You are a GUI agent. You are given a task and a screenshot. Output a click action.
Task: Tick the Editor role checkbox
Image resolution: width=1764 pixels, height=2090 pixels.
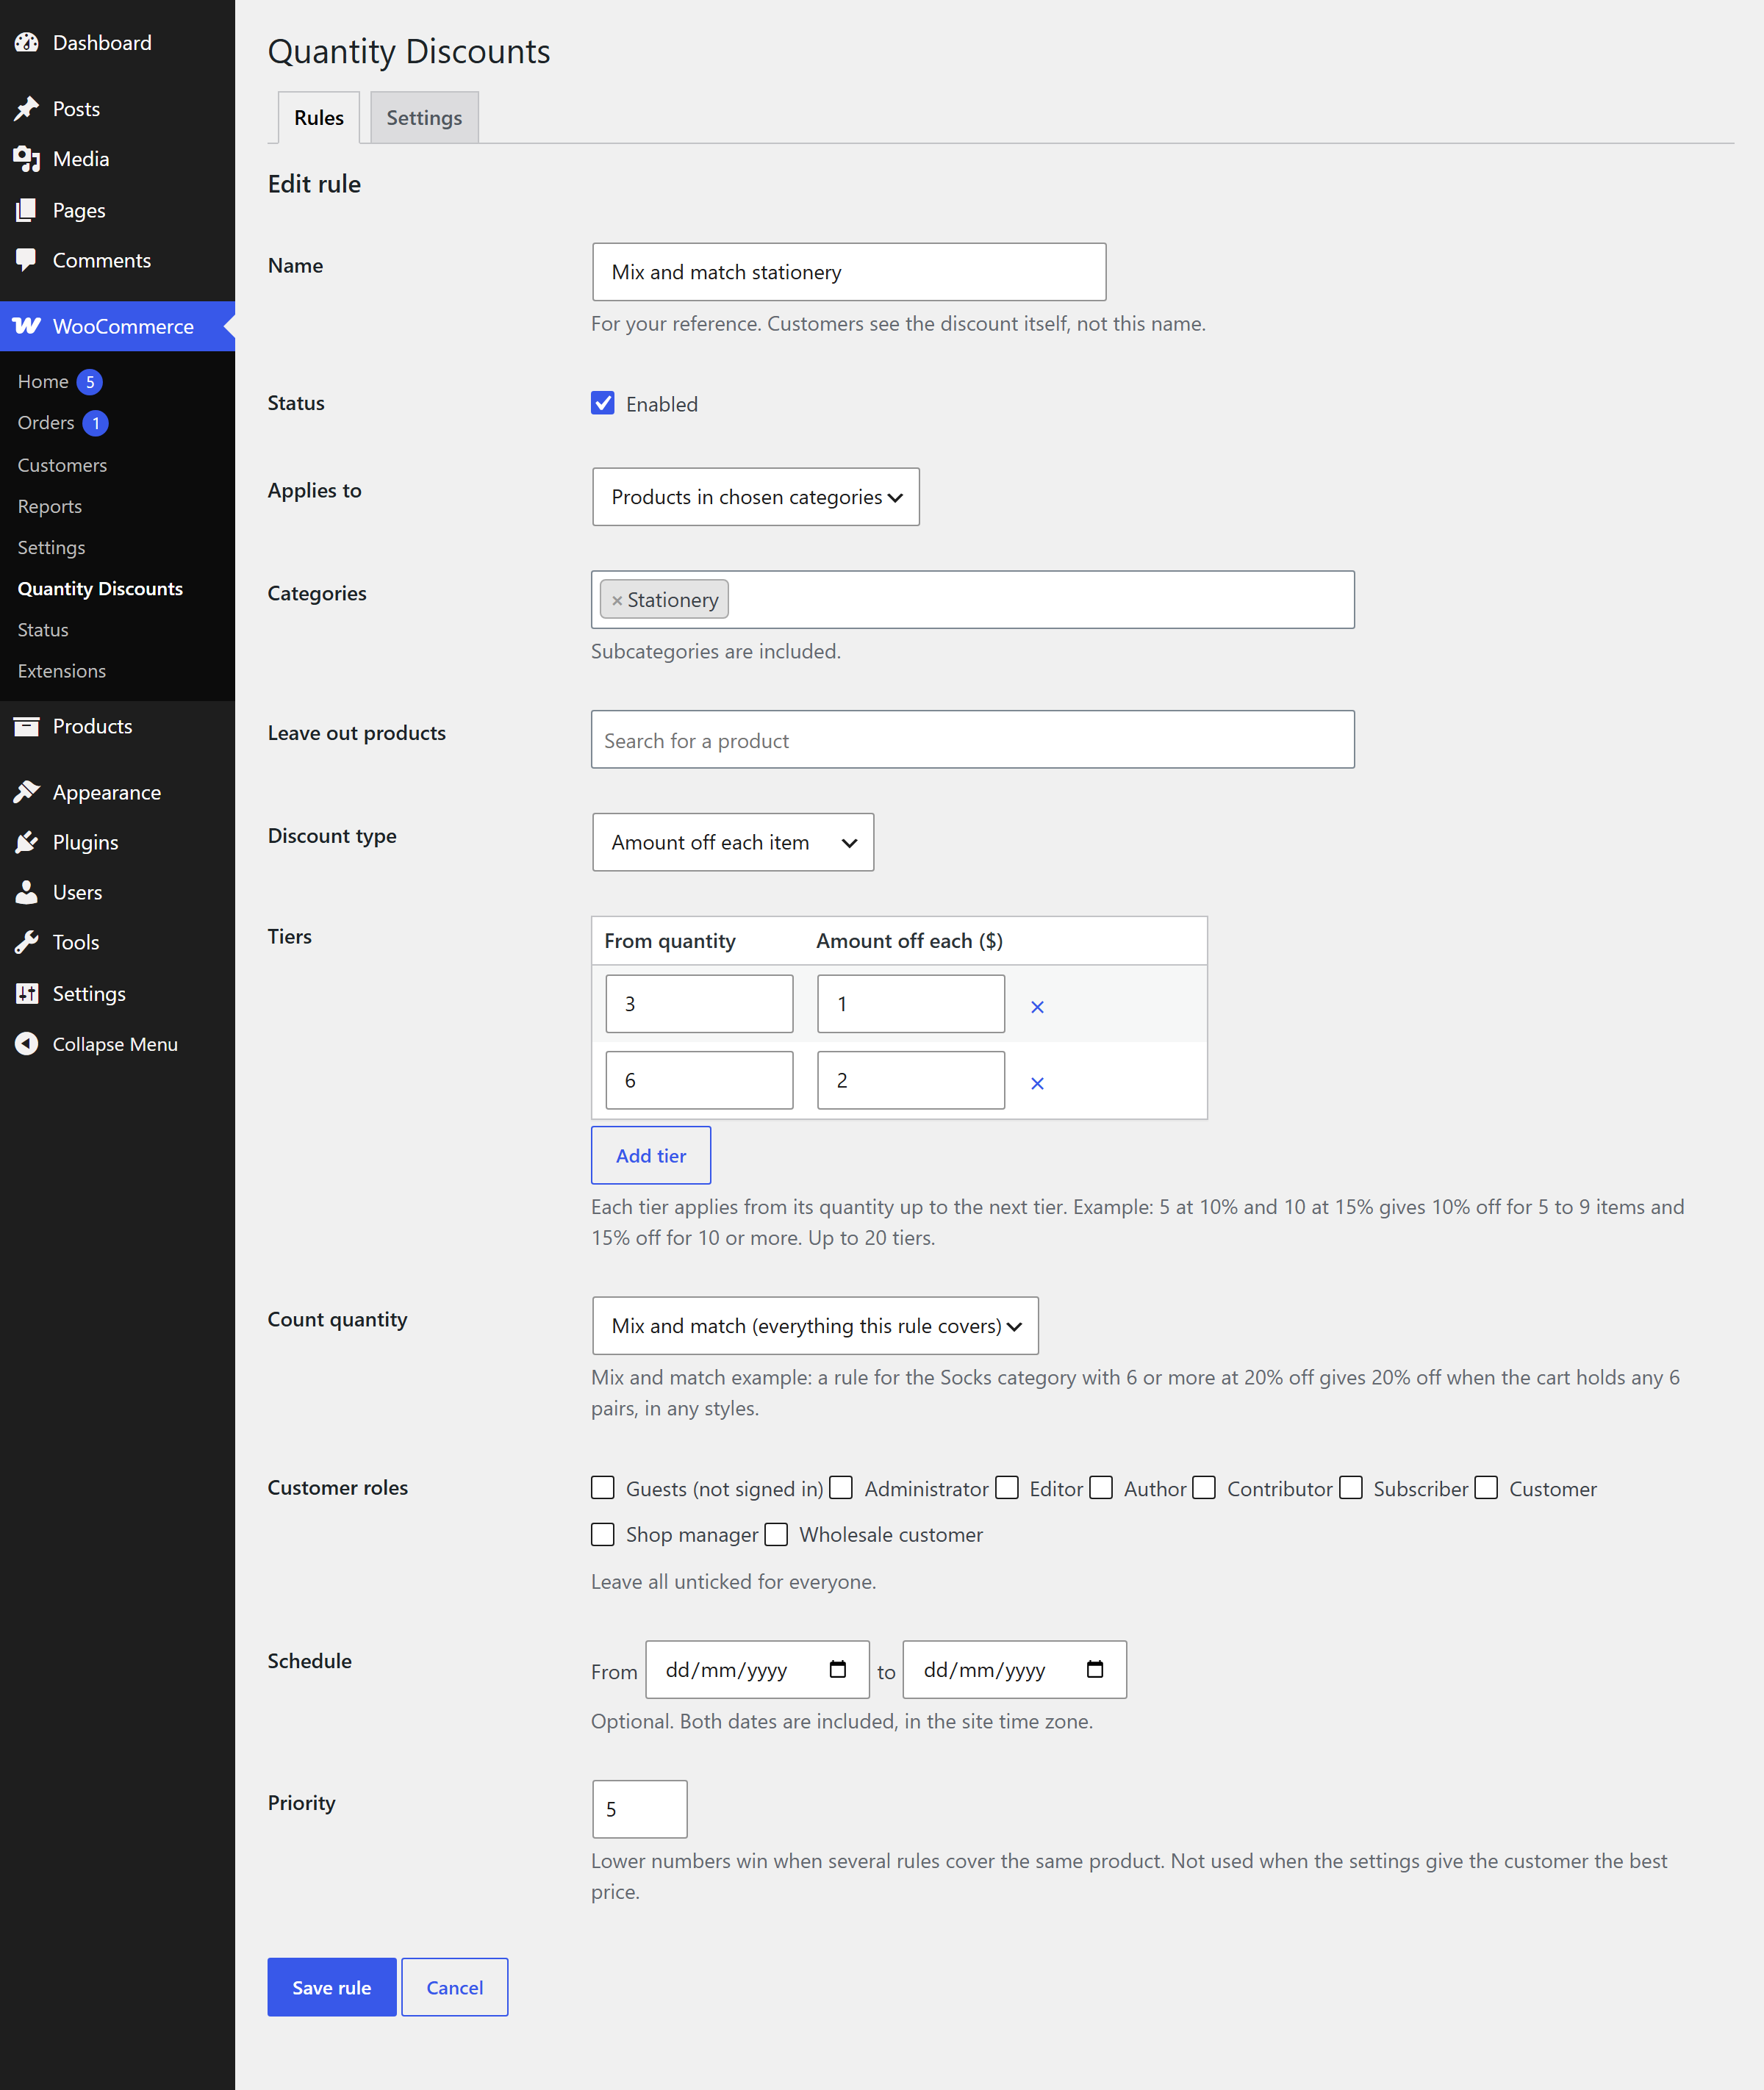[x=1007, y=1488]
